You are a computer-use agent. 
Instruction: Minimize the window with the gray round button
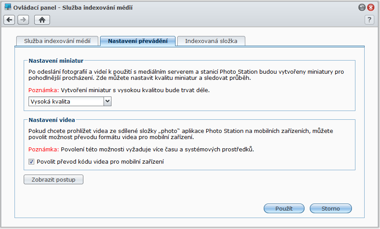click(362, 7)
